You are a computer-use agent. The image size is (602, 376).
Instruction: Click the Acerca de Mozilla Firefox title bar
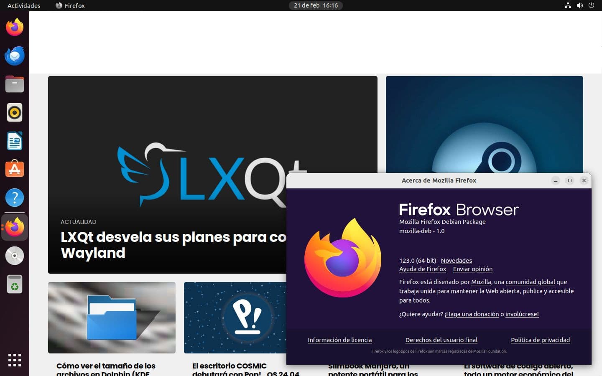[x=439, y=180]
